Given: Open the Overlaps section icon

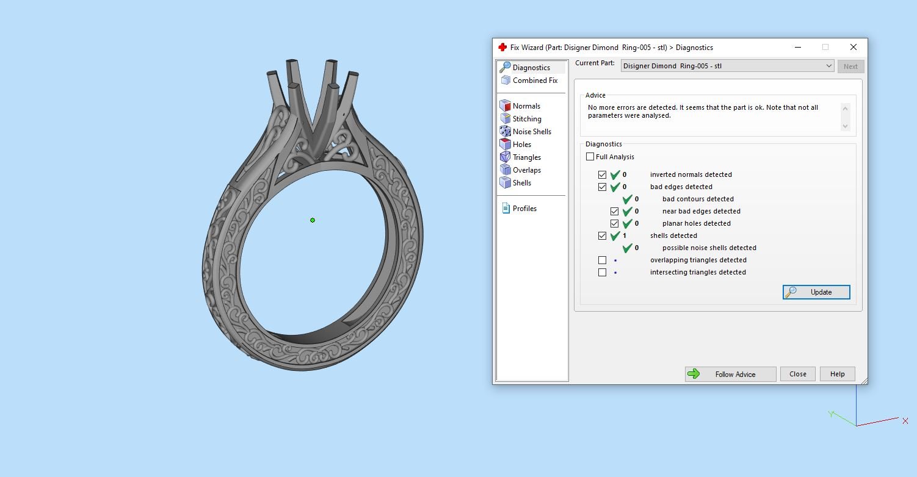Looking at the screenshot, I should [505, 170].
